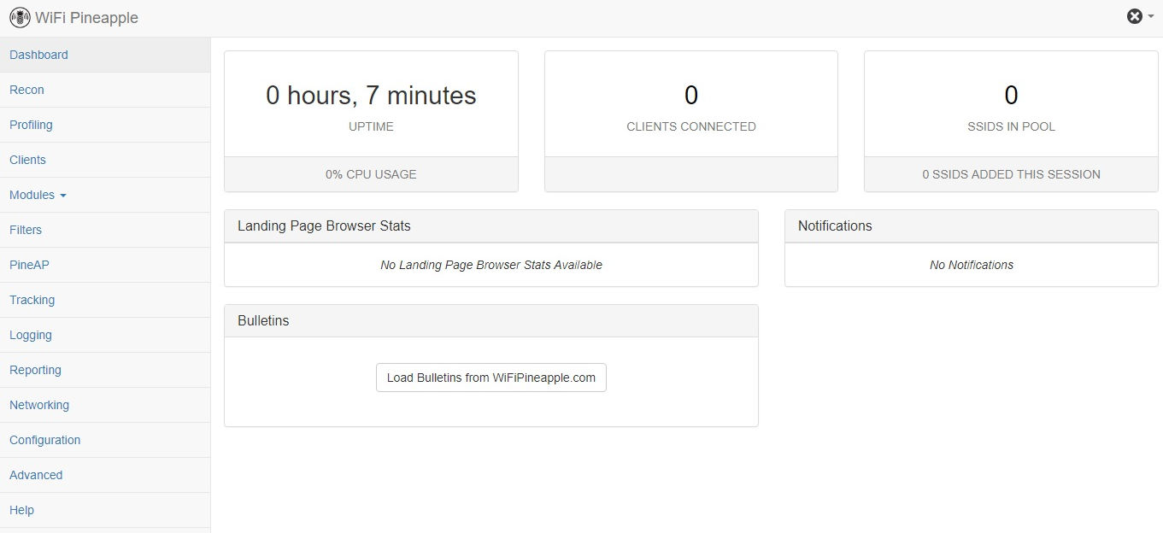Click the Bulletins panel header
Image resolution: width=1163 pixels, height=533 pixels.
pos(491,321)
